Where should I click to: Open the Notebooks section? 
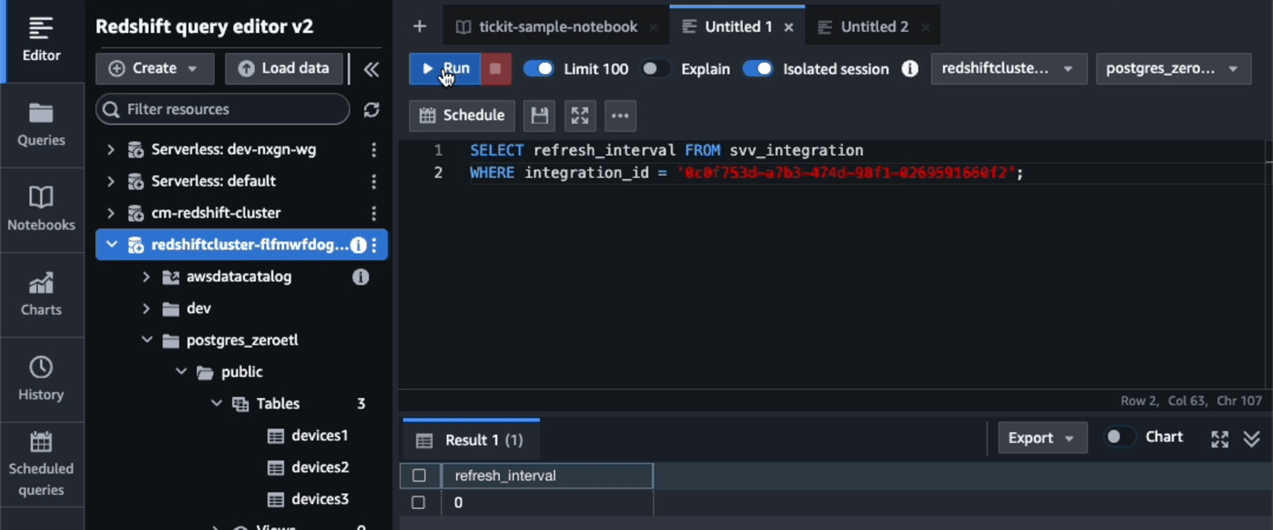[x=41, y=210]
